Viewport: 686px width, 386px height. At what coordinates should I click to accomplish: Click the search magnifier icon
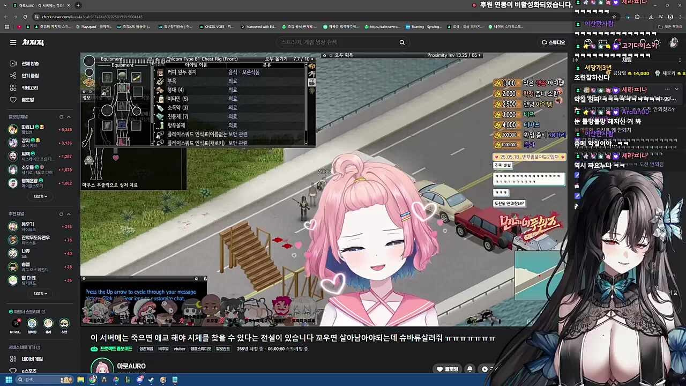[x=402, y=42]
